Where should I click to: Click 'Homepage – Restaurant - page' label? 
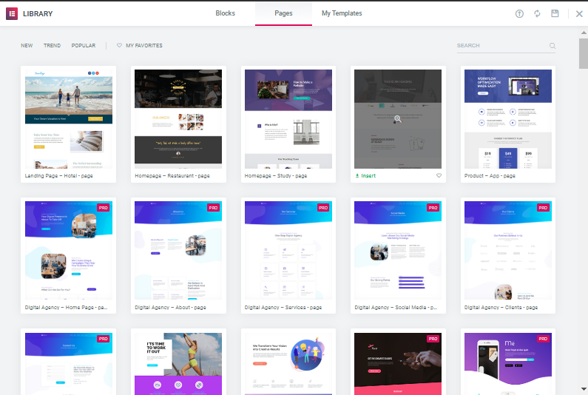172,175
